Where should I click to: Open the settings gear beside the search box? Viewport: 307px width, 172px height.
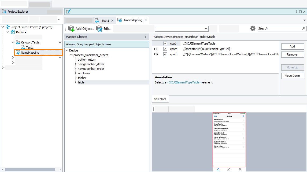[252, 28]
